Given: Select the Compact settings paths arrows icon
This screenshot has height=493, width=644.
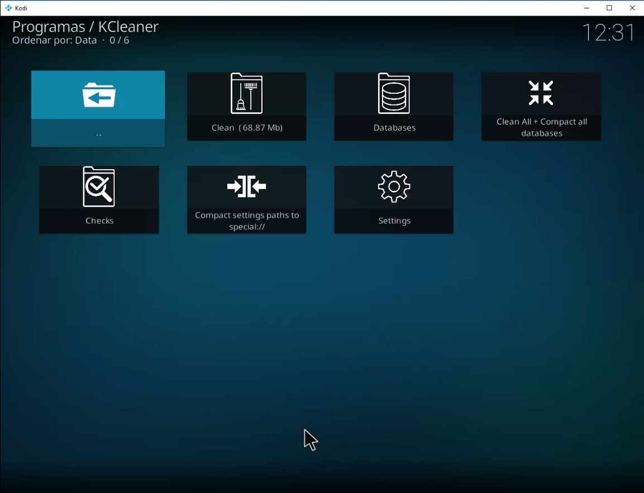Looking at the screenshot, I should click(246, 186).
